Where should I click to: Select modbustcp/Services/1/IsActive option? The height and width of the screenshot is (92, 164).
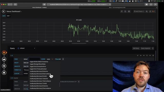pos(39,79)
